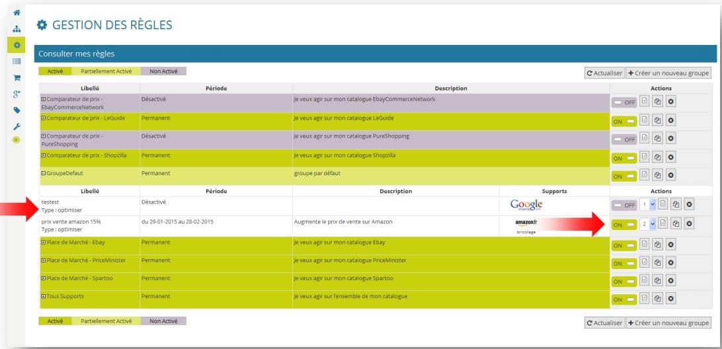Open the priority dropdown for the testest rule
The width and height of the screenshot is (722, 349).
(648, 204)
